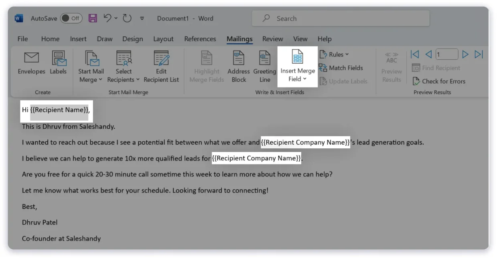This screenshot has height=259, width=497.
Task: Click the Redo circular arrow icon
Action: pos(127,18)
